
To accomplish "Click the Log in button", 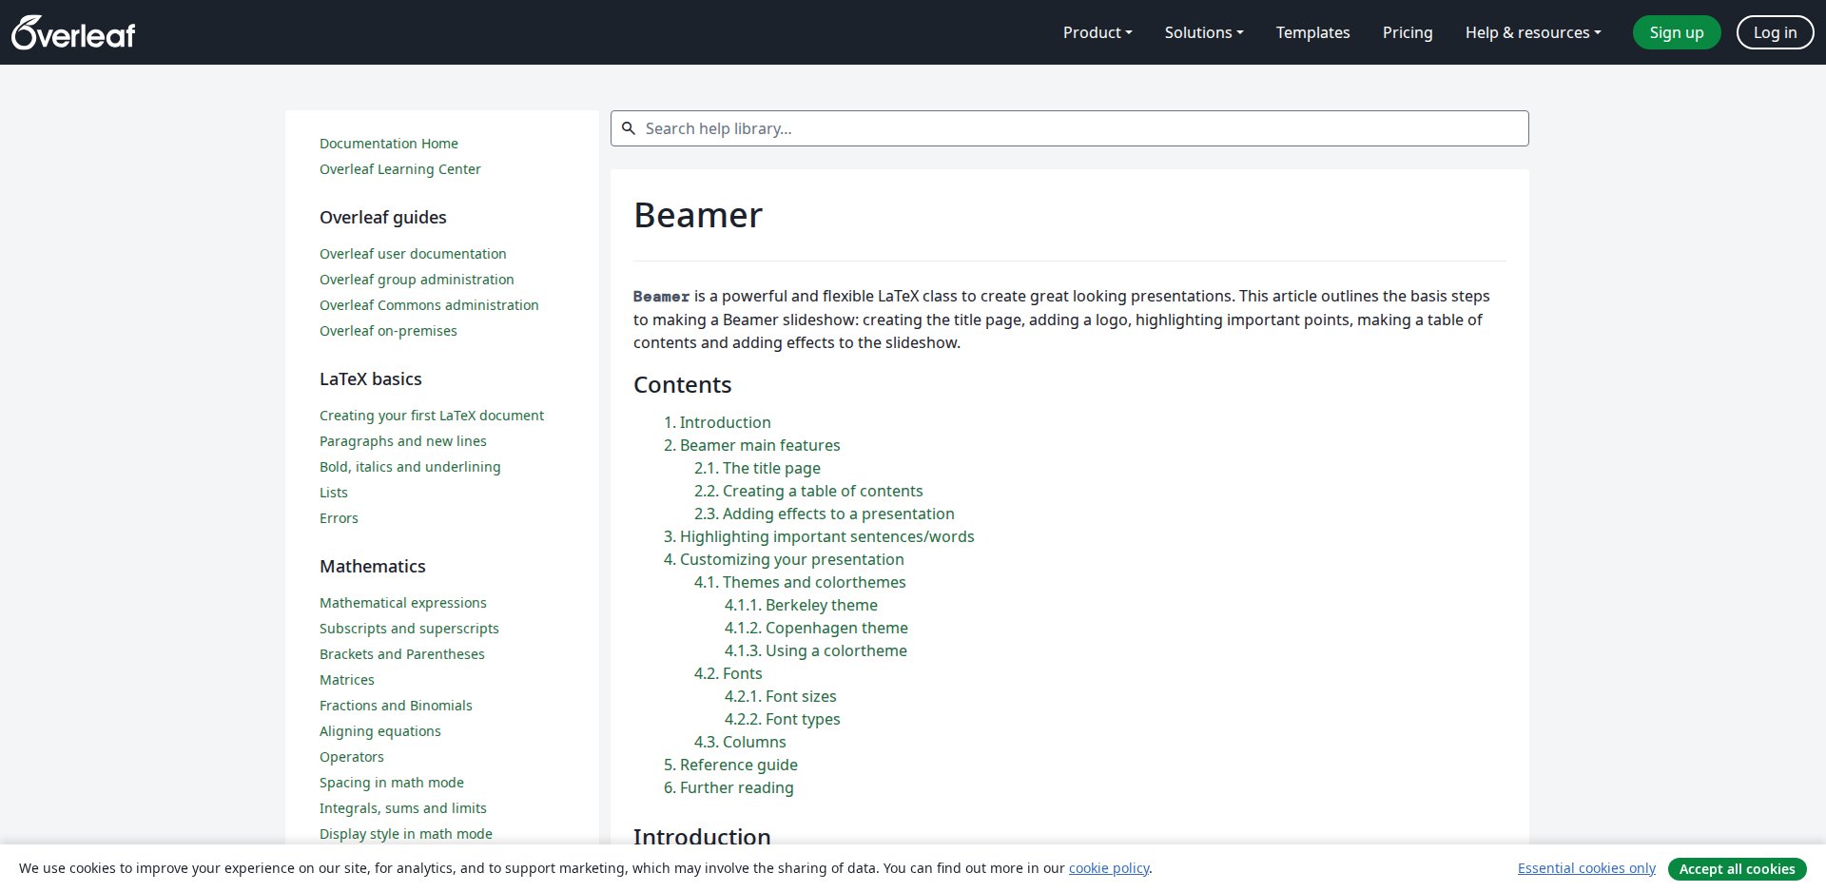I will coord(1775,32).
